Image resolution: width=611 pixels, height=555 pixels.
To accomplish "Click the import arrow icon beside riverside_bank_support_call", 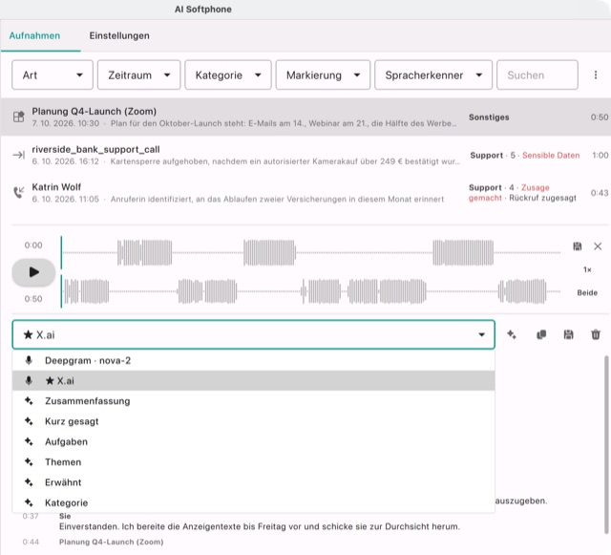I will point(19,155).
